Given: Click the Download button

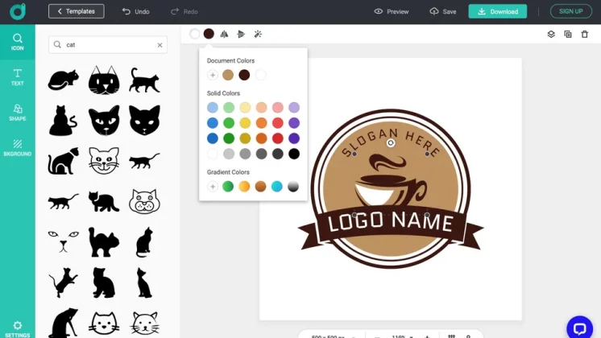Looking at the screenshot, I should point(497,11).
